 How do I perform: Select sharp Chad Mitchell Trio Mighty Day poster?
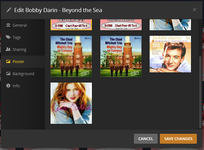click(121, 56)
